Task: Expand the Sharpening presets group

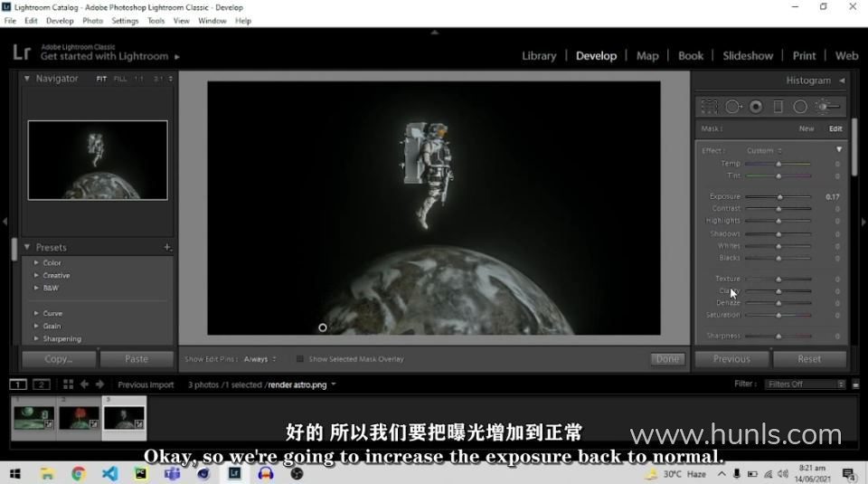Action: point(36,338)
